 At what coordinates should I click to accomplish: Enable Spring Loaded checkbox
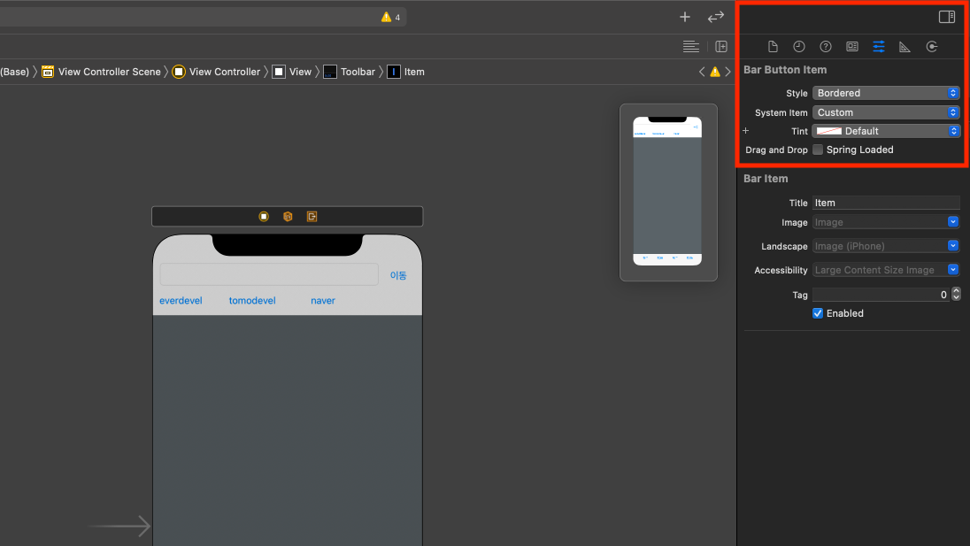(818, 150)
